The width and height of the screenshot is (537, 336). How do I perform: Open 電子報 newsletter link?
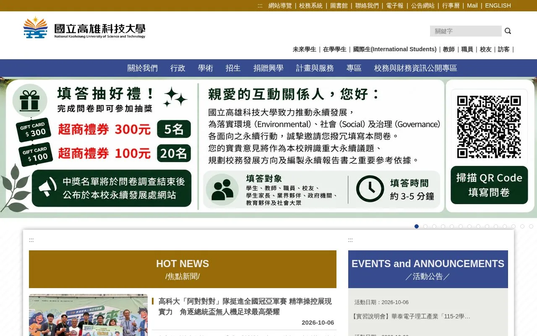click(x=395, y=5)
